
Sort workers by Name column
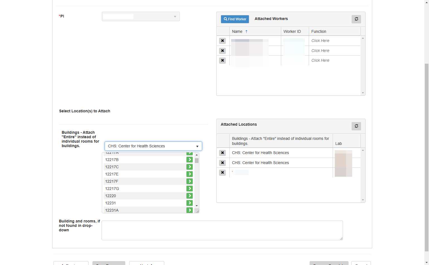[x=255, y=31]
